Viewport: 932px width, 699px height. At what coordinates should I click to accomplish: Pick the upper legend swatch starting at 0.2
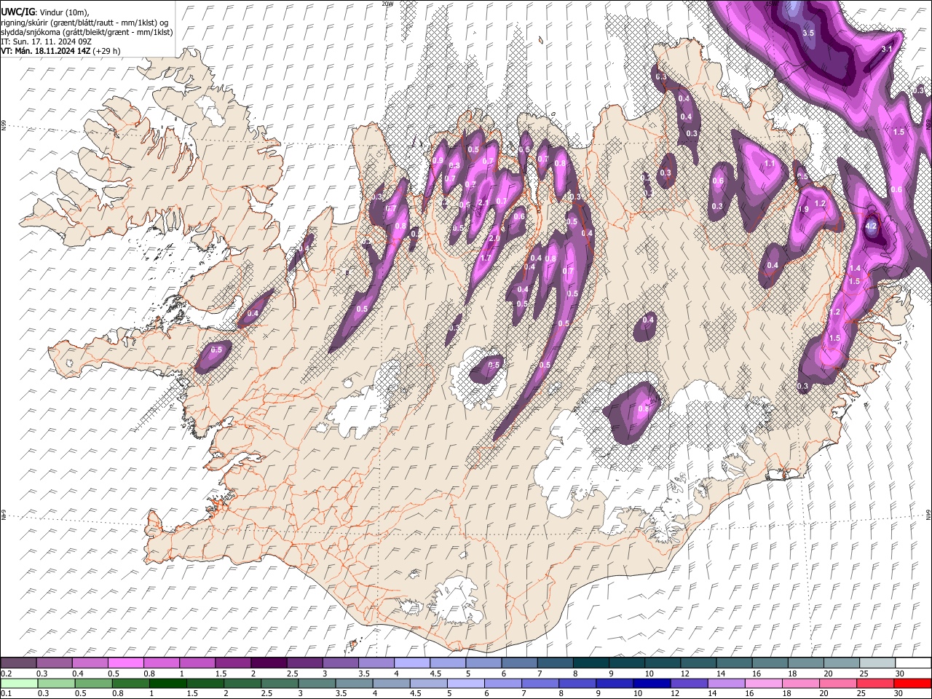[18, 663]
